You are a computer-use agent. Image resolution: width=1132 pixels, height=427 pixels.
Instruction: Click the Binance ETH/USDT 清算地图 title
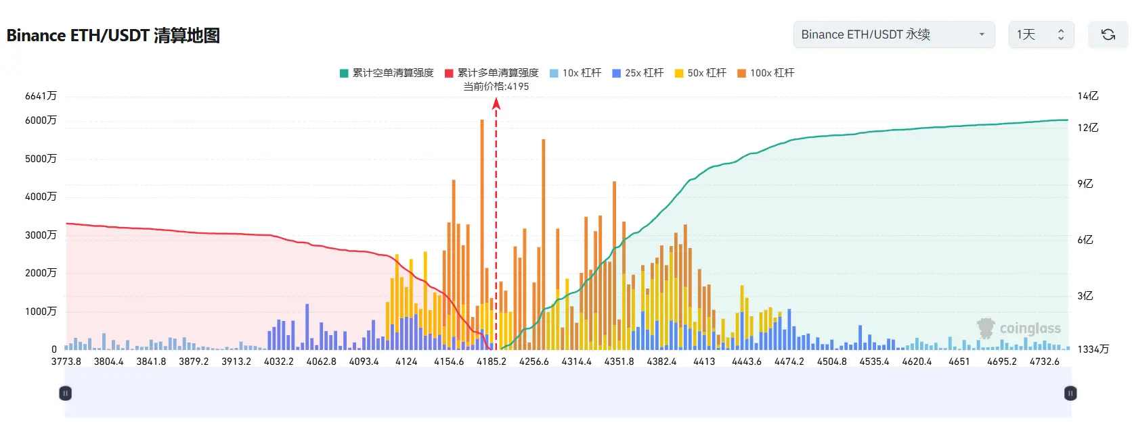[113, 35]
